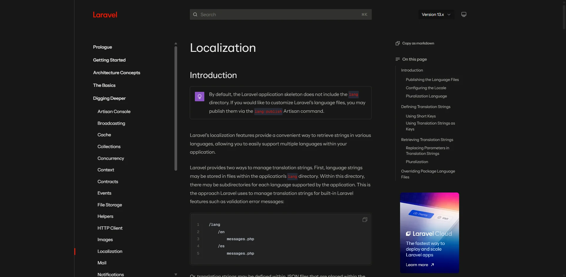566x277 pixels.
Task: Open the Mail page
Action: tap(102, 263)
